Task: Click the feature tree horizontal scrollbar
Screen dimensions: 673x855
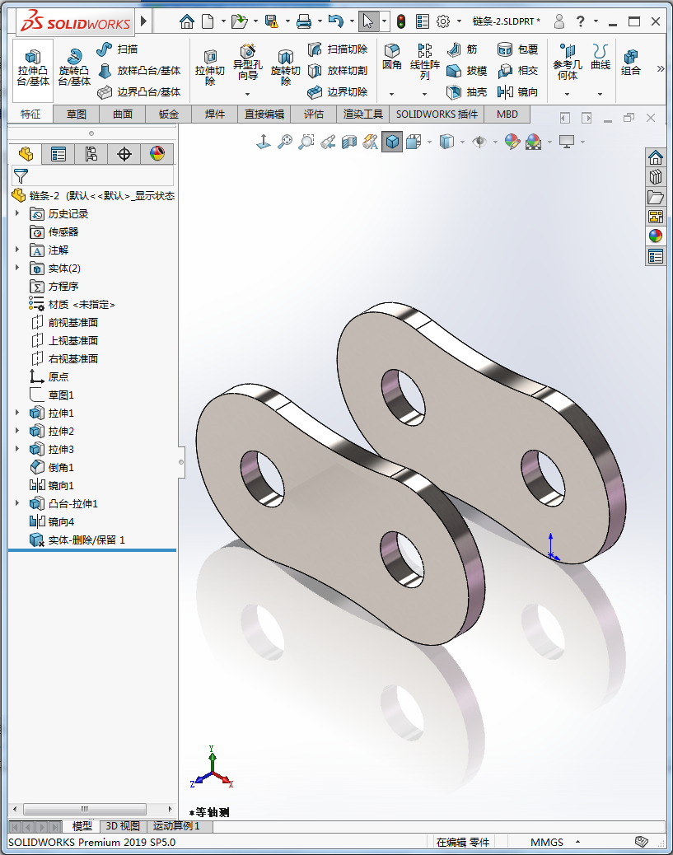Action: pos(85,809)
